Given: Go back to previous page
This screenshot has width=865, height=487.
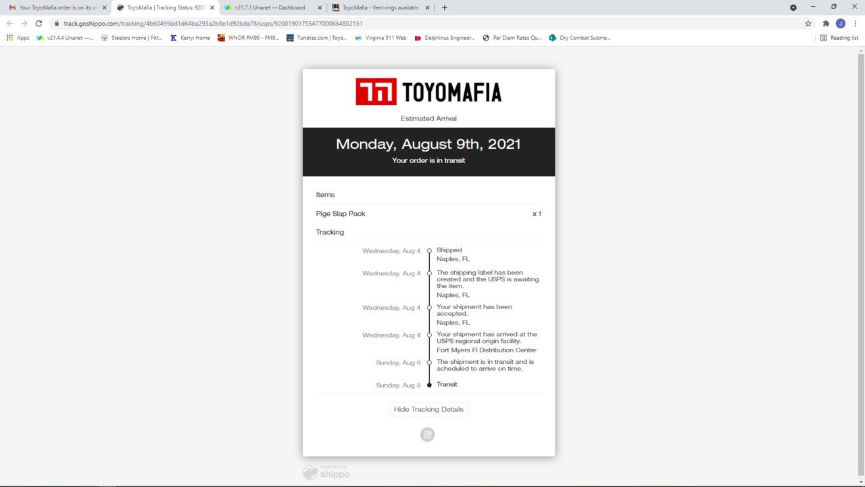Looking at the screenshot, I should click(x=9, y=23).
